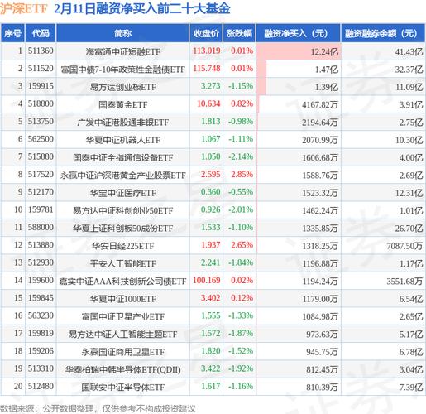The width and height of the screenshot is (426, 414).
Task: Select 易方达创业板ETF name cell
Action: pyautogui.click(x=122, y=87)
